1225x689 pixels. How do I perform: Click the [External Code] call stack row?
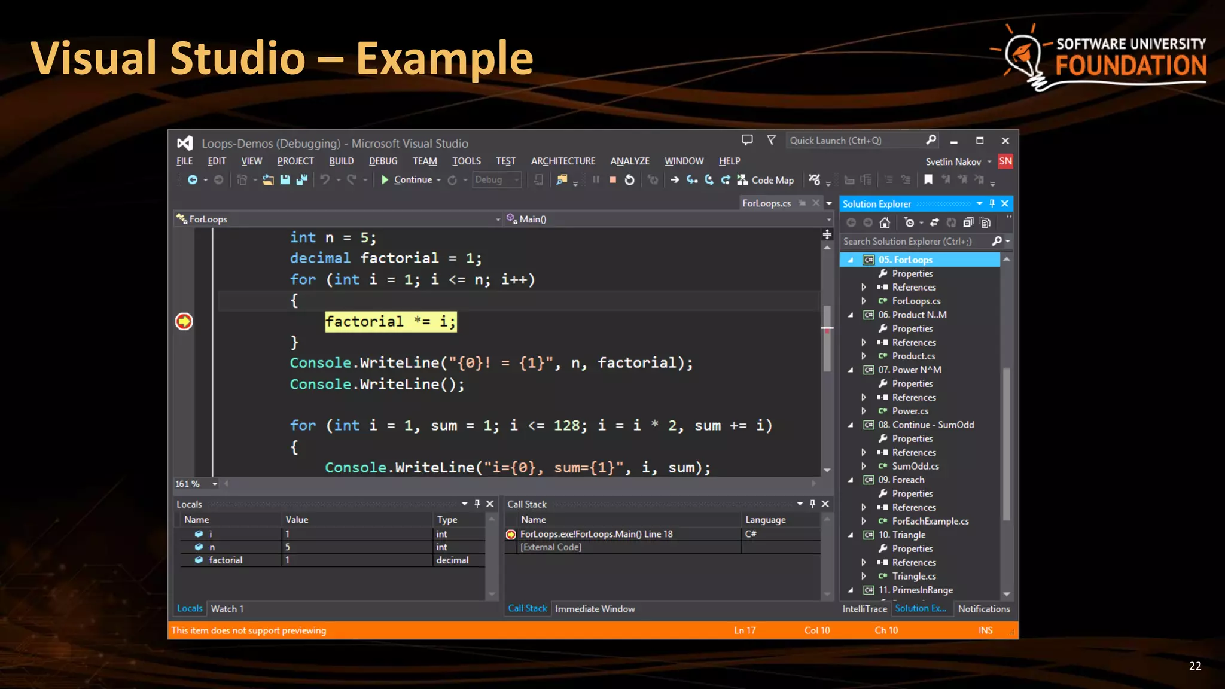tap(663, 547)
